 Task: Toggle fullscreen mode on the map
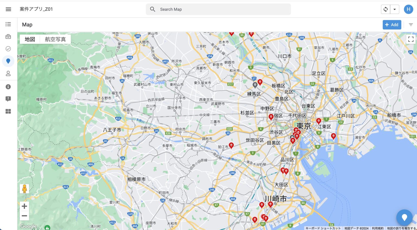411,39
